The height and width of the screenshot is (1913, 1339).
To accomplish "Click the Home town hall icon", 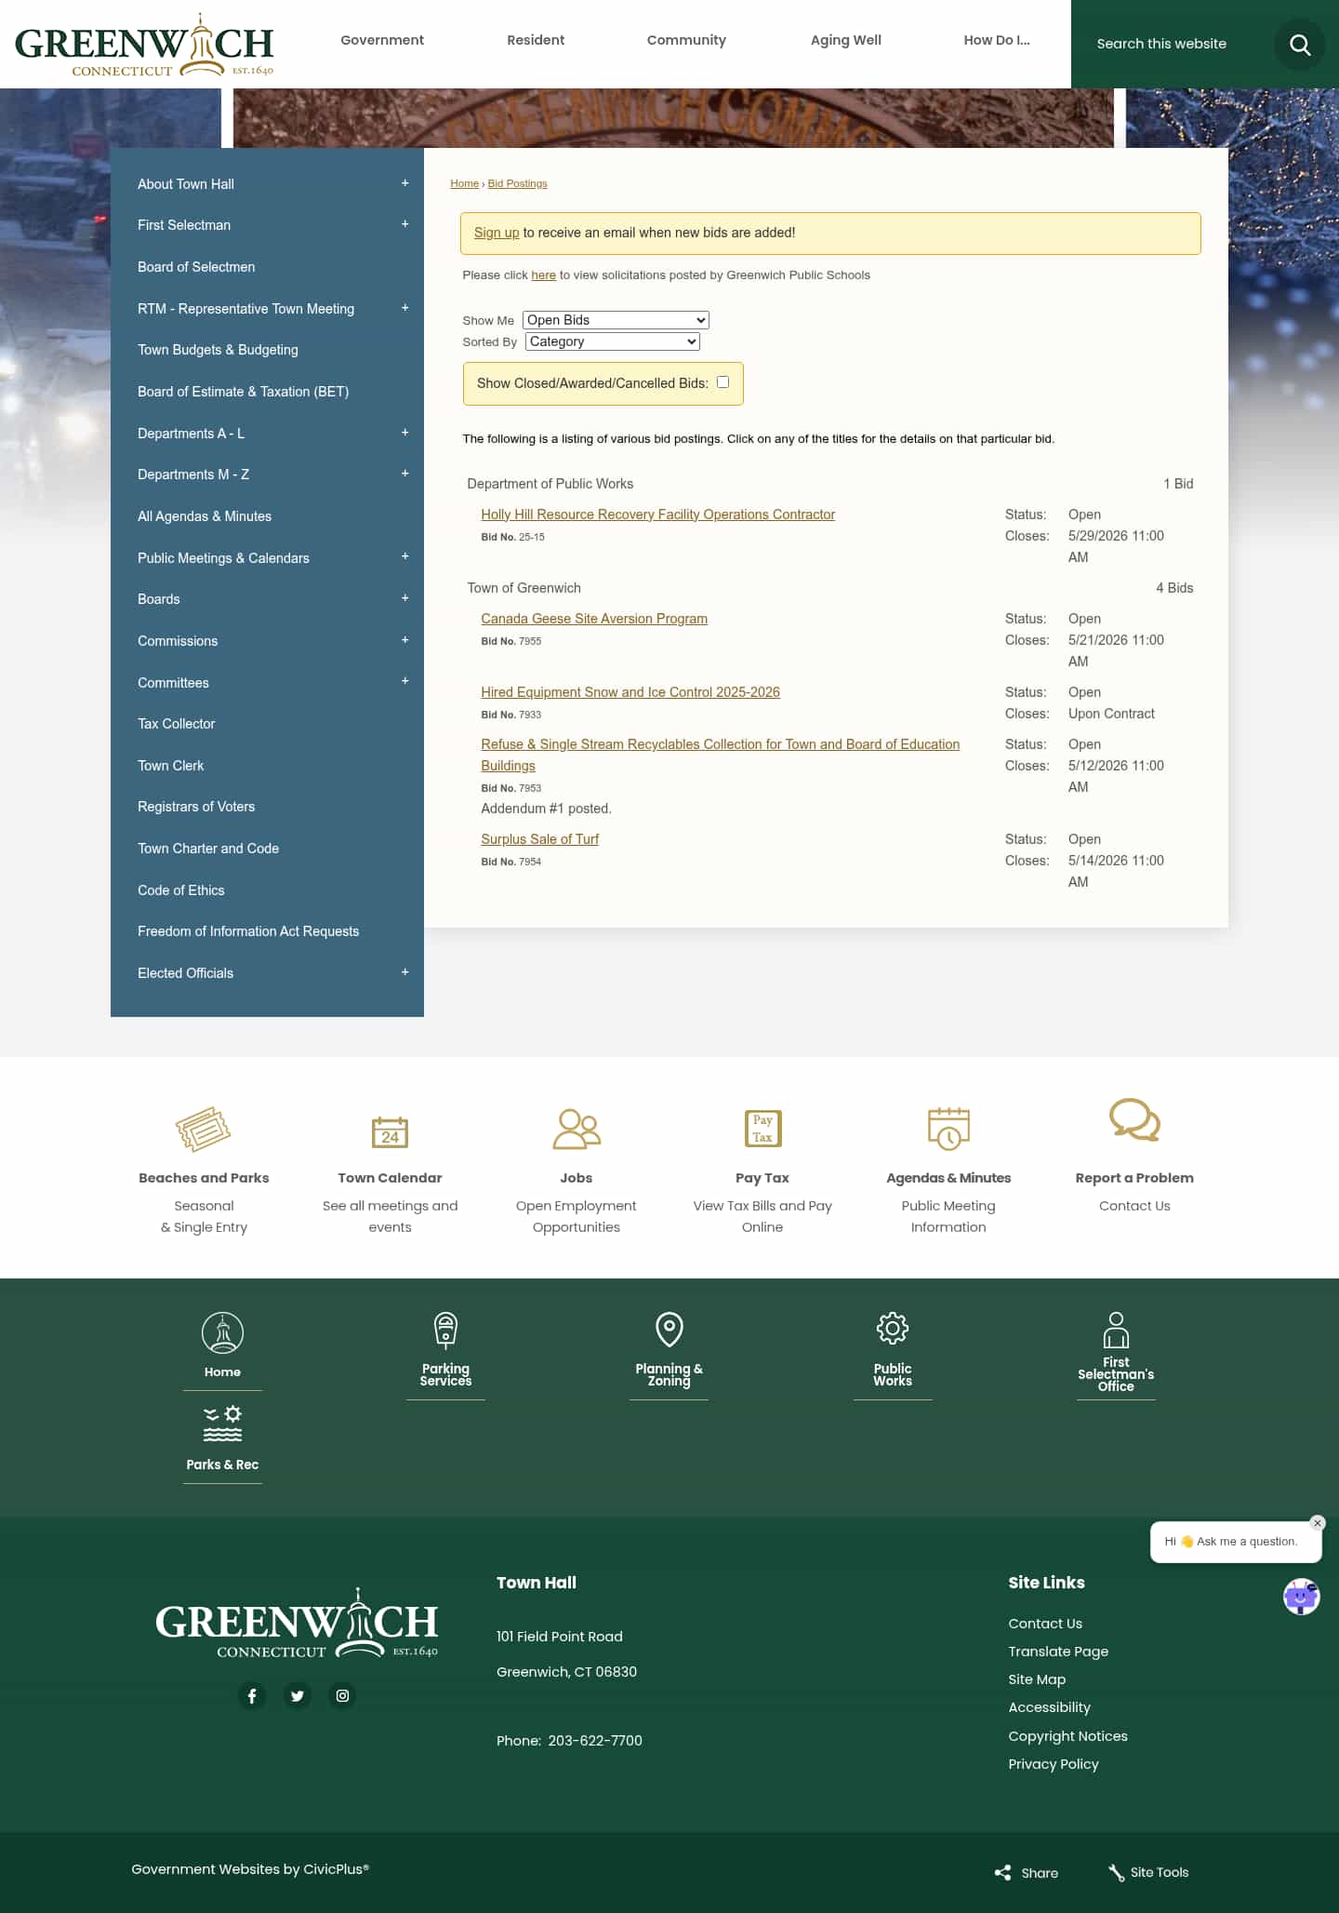I will pos(222,1333).
